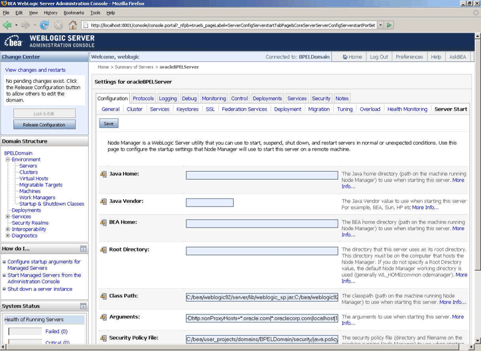Click the Arguments attribute icon
Viewport: 481px width, 351px height.
click(103, 316)
